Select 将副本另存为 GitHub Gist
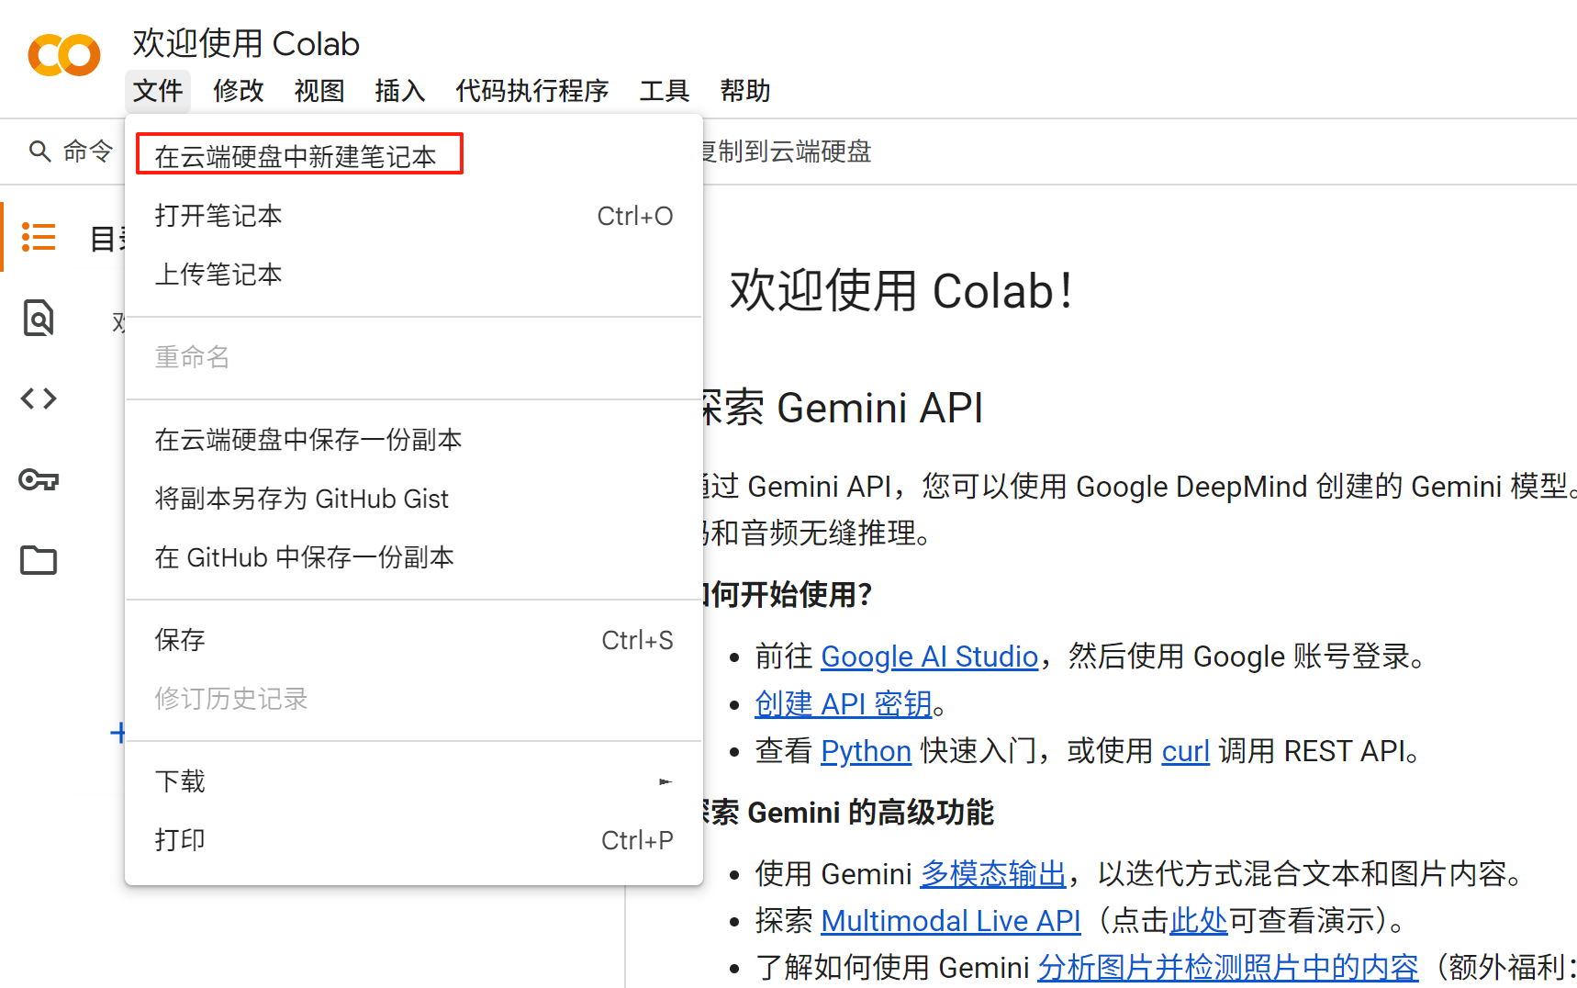The height and width of the screenshot is (988, 1577). pos(302,498)
